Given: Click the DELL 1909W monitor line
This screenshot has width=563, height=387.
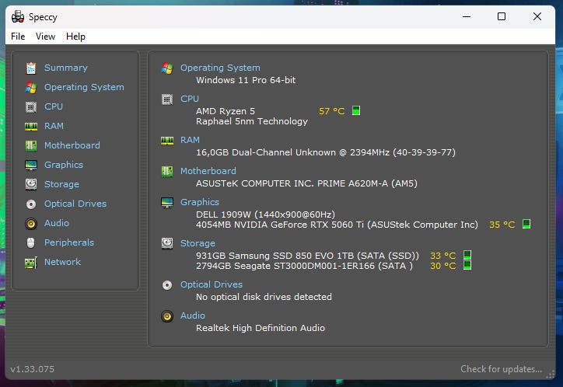Looking at the screenshot, I should click(265, 214).
